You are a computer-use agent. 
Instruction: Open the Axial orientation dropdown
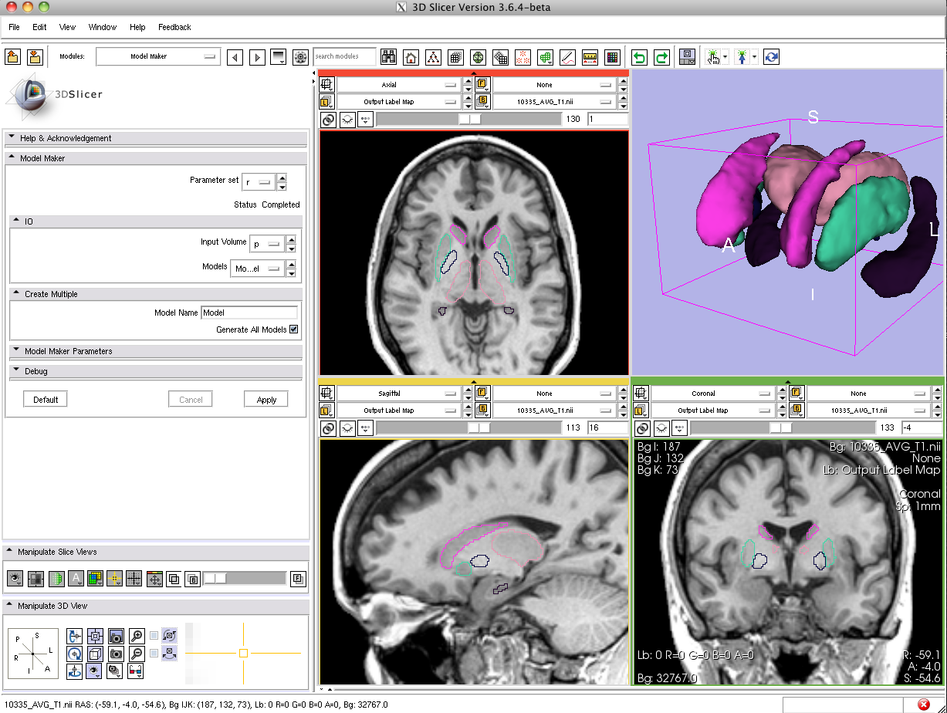tap(399, 85)
